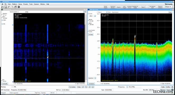
Task: Undo using the curved back arrow icon
Action: click(x=9, y=7)
